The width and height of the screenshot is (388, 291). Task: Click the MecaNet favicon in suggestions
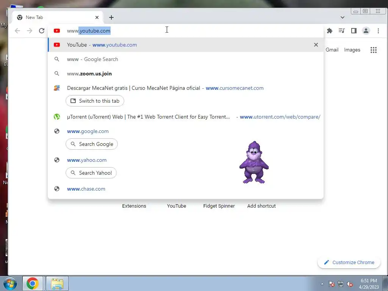coord(57,88)
